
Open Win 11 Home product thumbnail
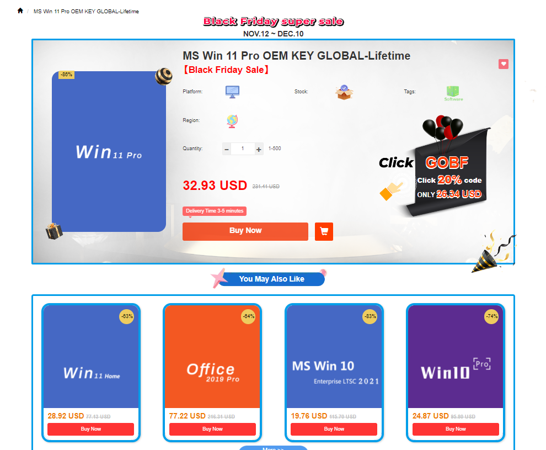(91, 357)
